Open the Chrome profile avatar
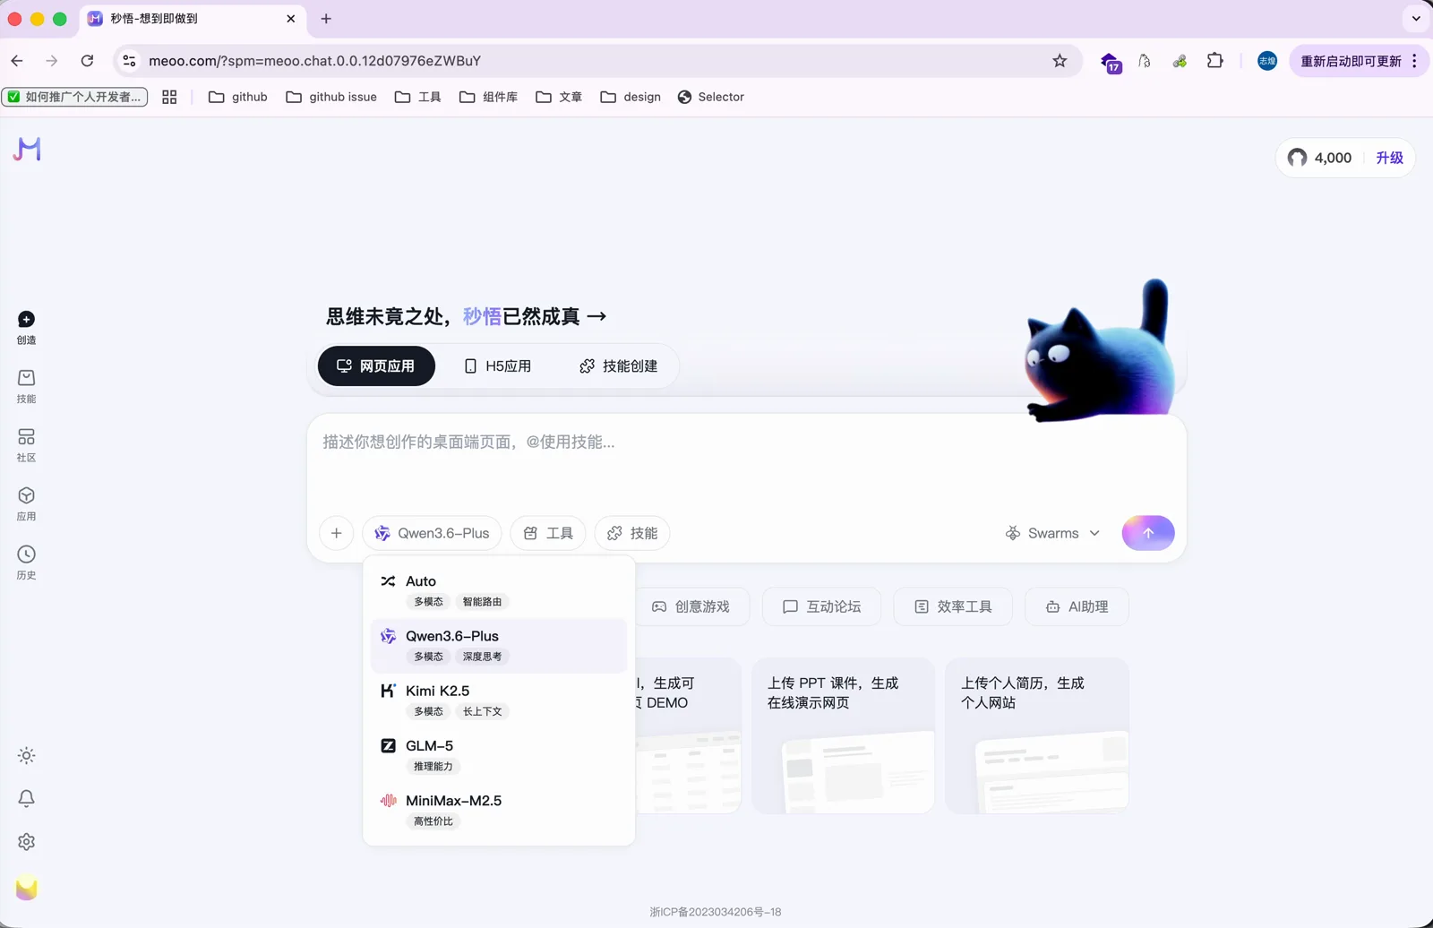 (x=1267, y=61)
